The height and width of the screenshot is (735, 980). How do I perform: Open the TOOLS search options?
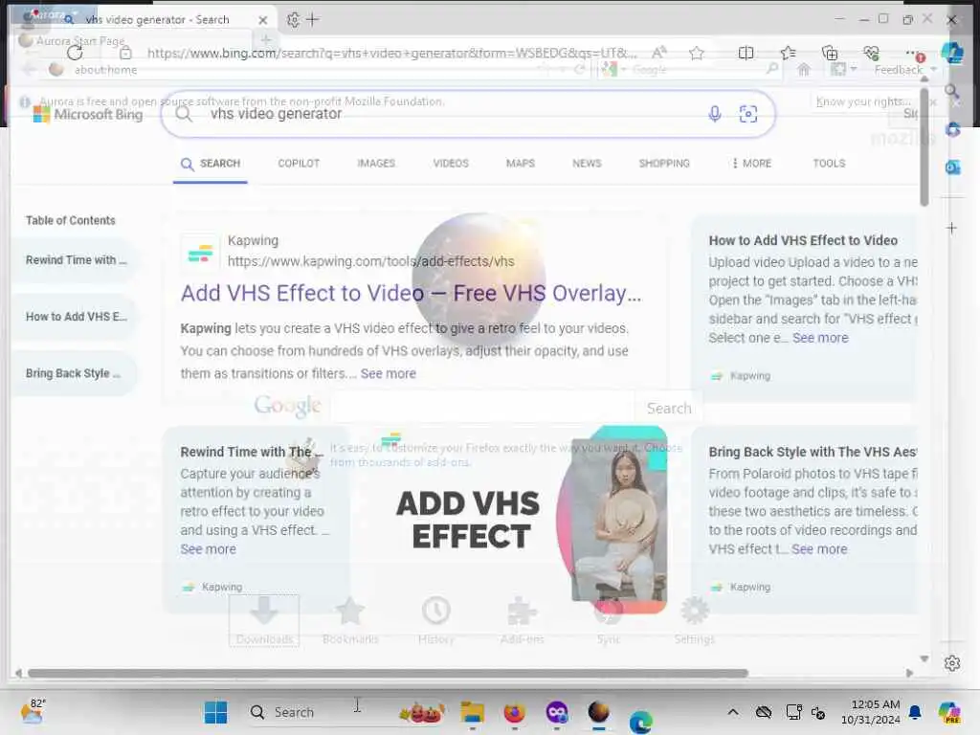click(x=829, y=164)
